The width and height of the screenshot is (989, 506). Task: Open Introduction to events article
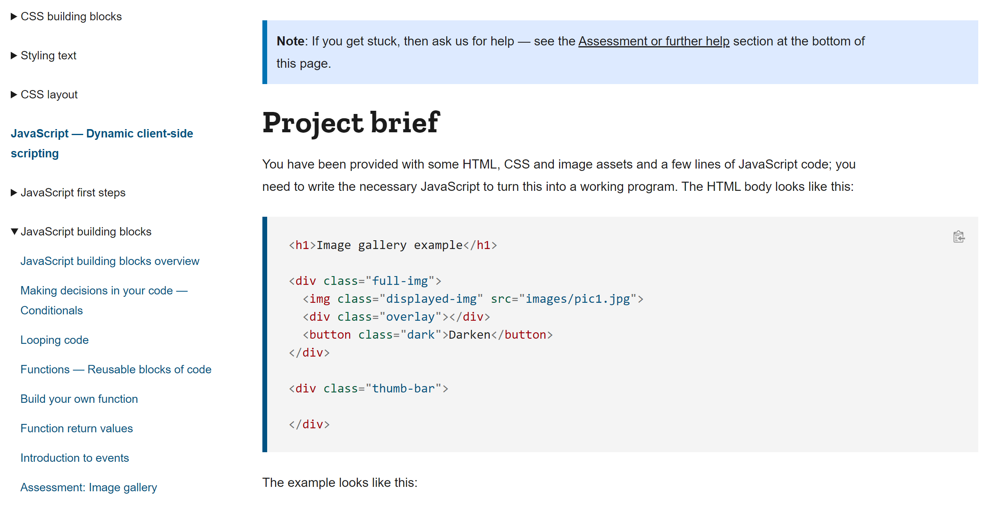tap(74, 458)
